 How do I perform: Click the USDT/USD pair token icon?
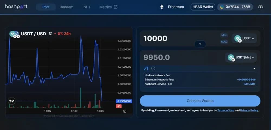click(14, 34)
